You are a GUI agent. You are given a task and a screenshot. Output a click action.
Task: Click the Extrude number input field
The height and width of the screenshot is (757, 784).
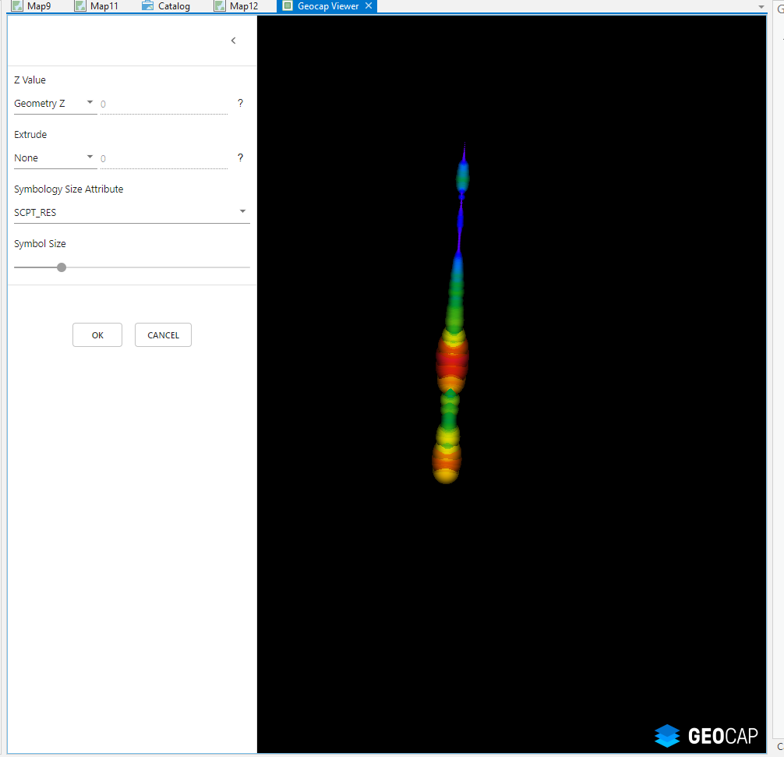[164, 158]
